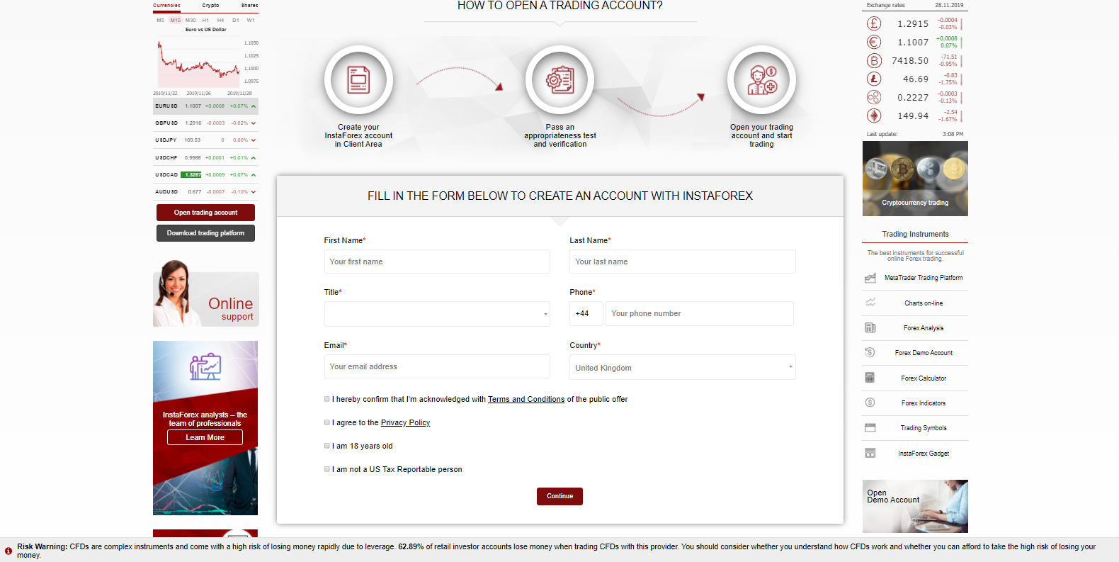Viewport: 1119px width, 562px height.
Task: Expand the GBPUSD row arrow
Action: (x=254, y=123)
